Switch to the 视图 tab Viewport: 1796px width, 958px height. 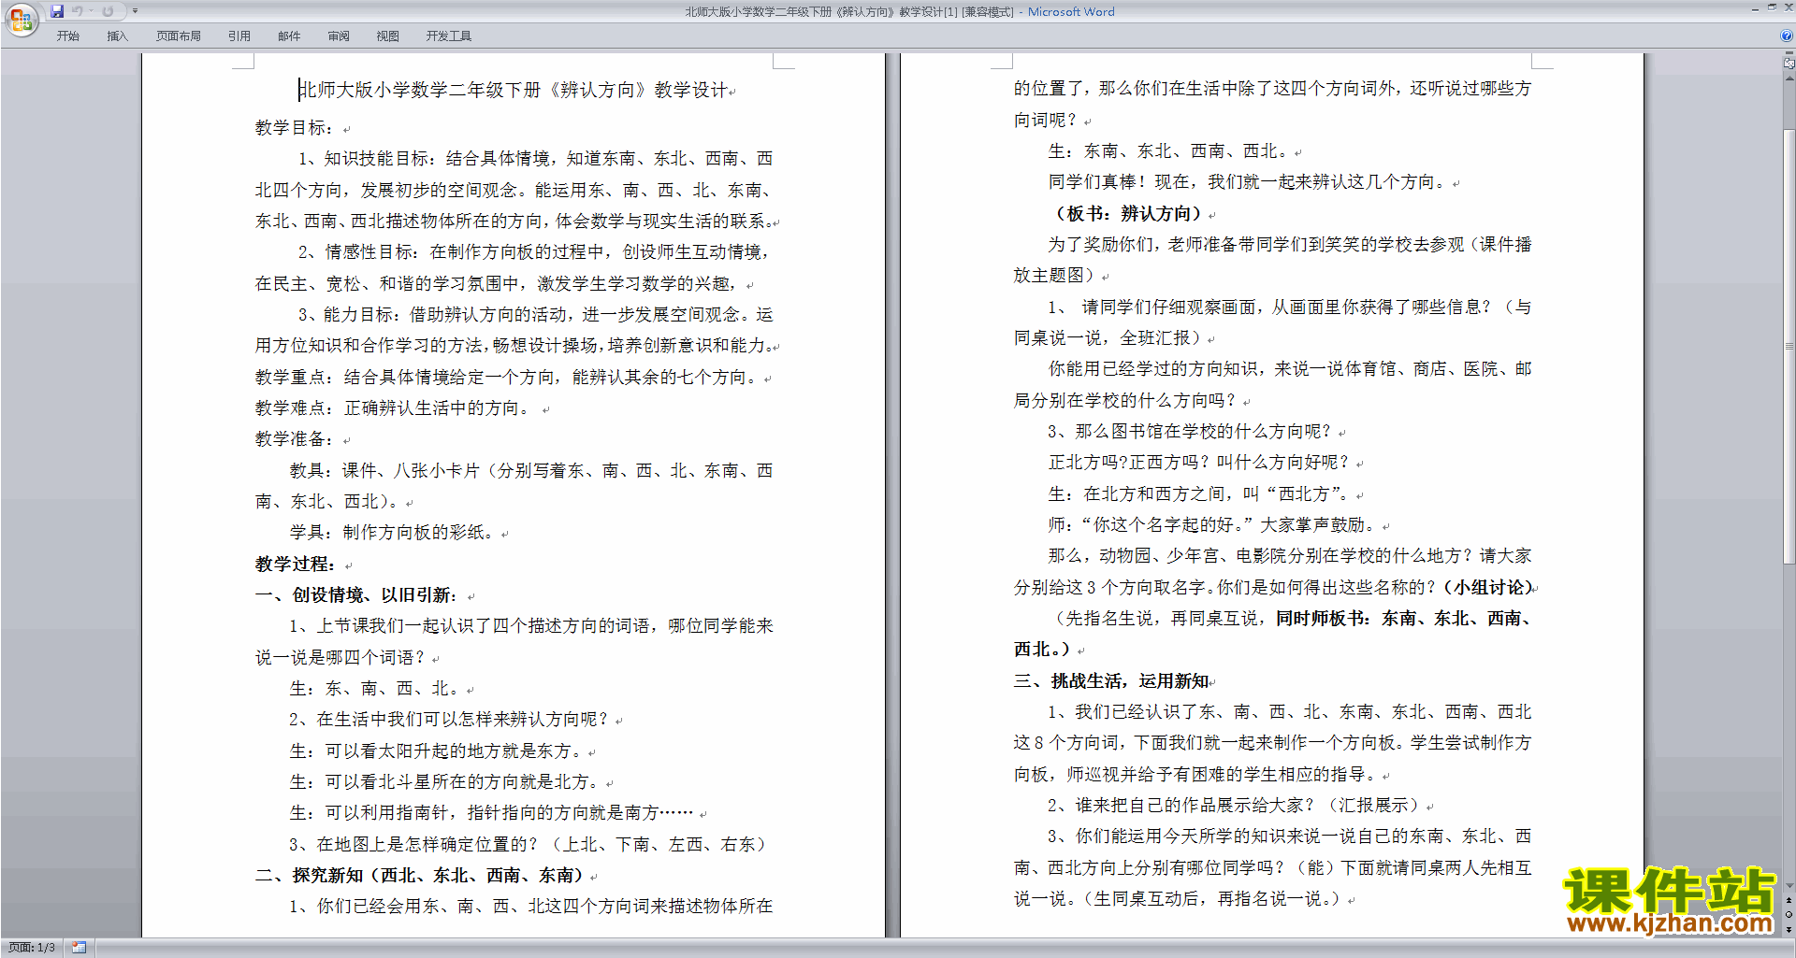pos(388,36)
